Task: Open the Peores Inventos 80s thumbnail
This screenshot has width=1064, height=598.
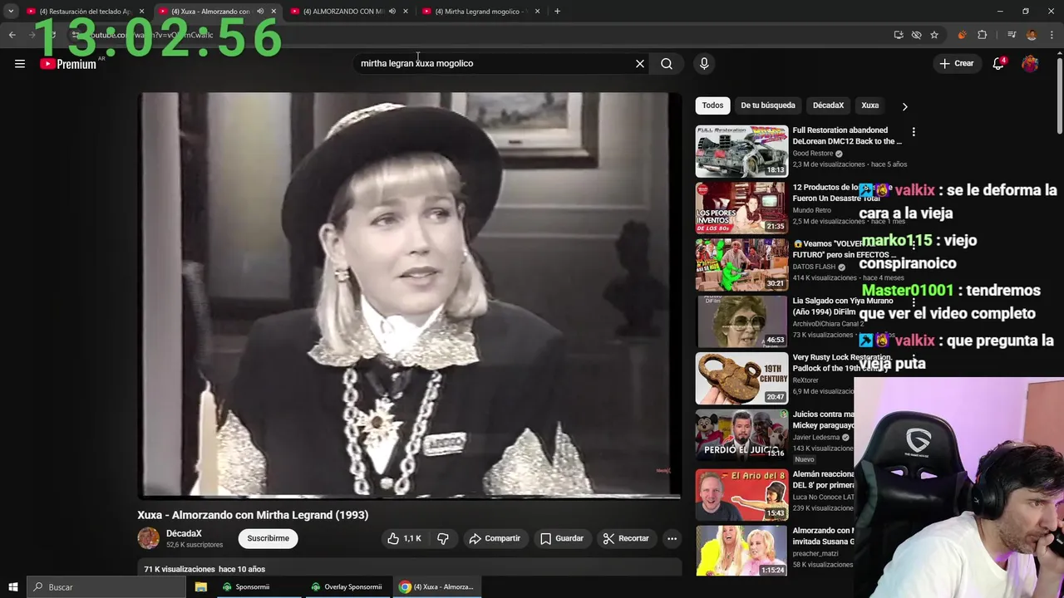Action: 741,208
